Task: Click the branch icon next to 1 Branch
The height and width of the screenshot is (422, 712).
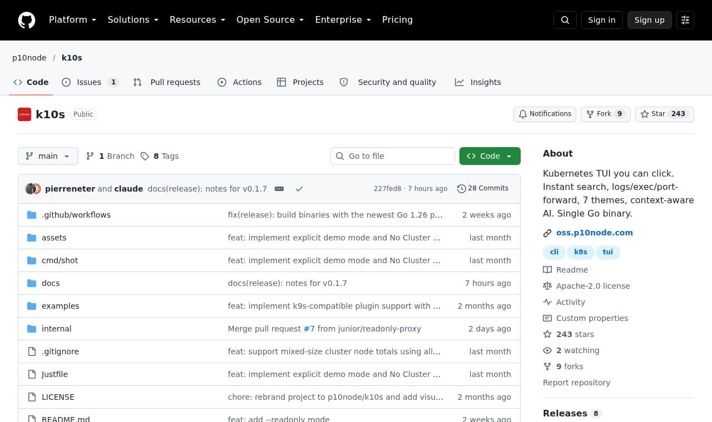Action: coord(90,156)
